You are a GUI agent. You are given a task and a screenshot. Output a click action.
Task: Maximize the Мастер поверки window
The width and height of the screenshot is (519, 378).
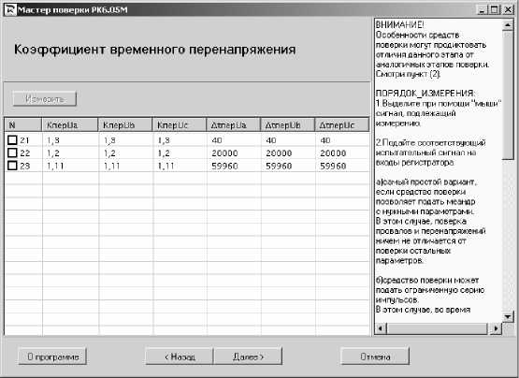point(494,10)
